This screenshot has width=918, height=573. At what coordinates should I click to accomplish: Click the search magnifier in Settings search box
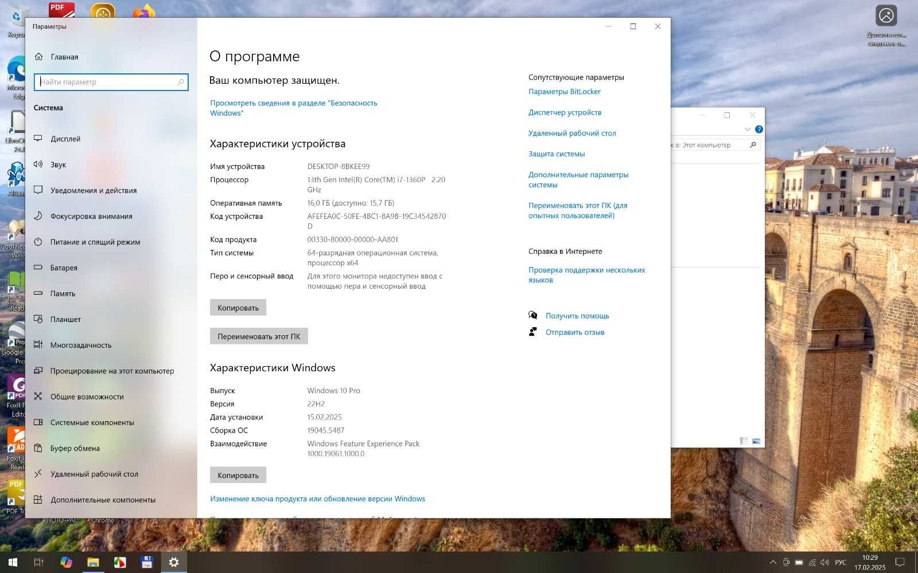tap(181, 82)
